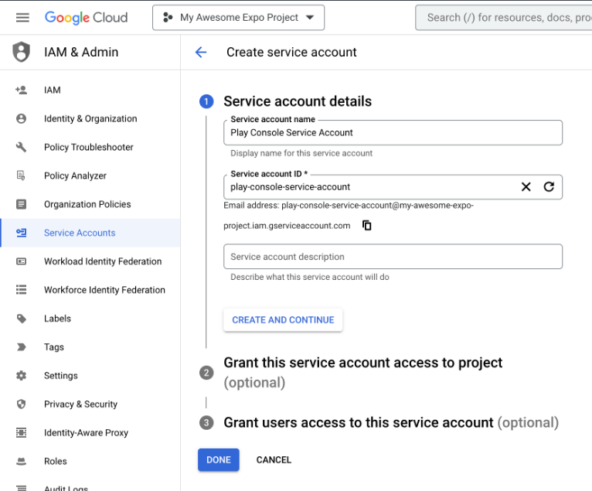
Task: Click the Settings gear icon
Action: point(21,376)
